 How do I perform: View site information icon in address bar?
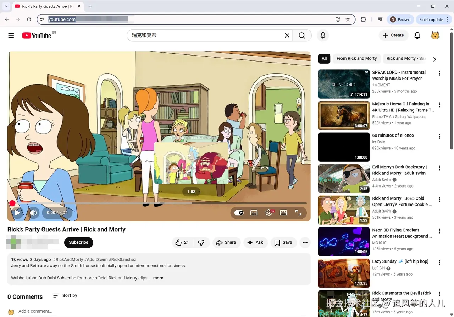pyautogui.click(x=42, y=19)
